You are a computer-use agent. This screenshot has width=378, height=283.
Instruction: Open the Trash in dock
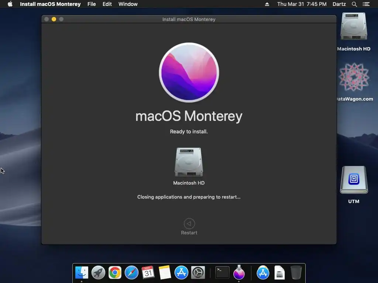(296, 273)
